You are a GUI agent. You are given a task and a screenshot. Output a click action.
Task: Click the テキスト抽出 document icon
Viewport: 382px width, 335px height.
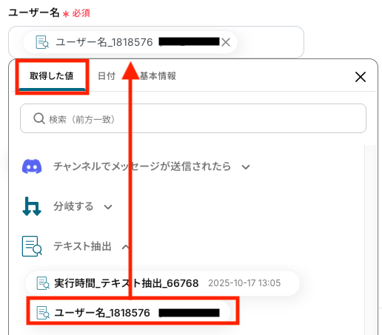(32, 246)
